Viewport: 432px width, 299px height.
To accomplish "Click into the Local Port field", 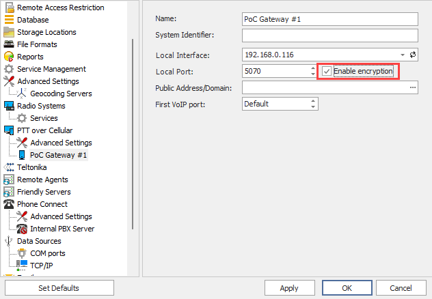I will tap(276, 71).
